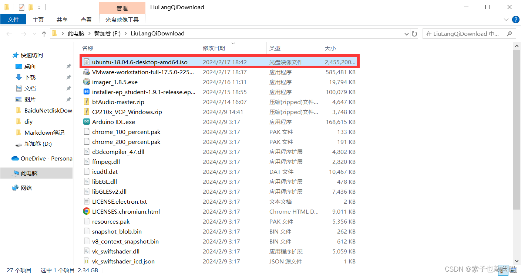
Task: Select the libGLESv2.dll file name
Action: click(109, 192)
